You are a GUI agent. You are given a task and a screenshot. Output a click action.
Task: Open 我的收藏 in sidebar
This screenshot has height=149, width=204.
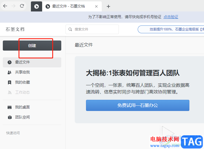pyautogui.click(x=32, y=82)
